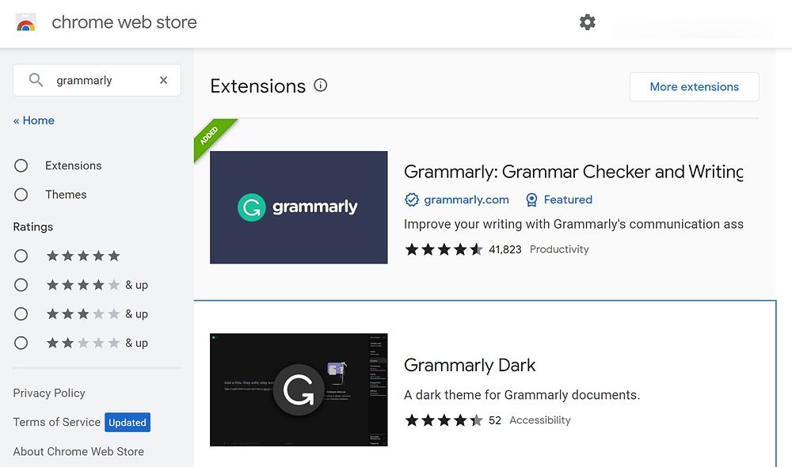Image resolution: width=792 pixels, height=467 pixels.
Task: Click the Chrome Web Store logo
Action: coord(26,21)
